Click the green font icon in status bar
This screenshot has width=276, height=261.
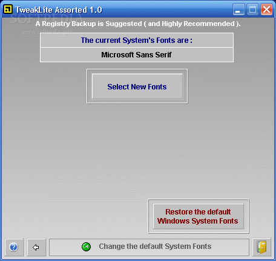(86, 246)
